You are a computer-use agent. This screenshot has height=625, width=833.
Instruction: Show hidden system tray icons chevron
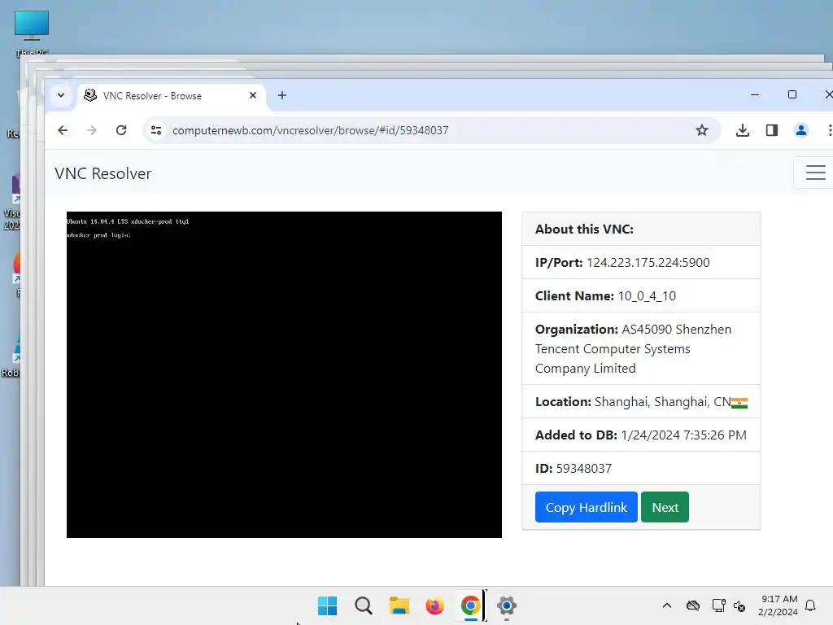[667, 605]
